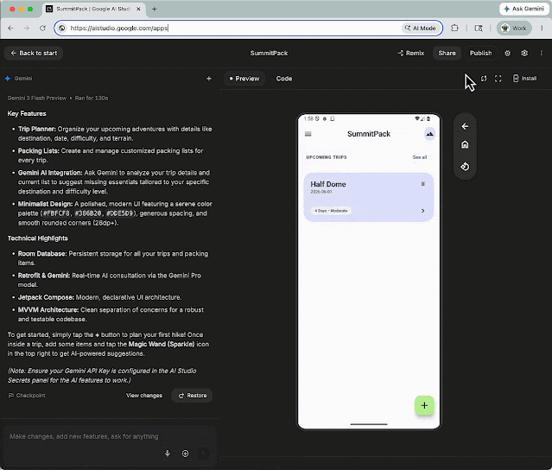Refresh the app preview
This screenshot has width=552, height=470.
click(484, 79)
